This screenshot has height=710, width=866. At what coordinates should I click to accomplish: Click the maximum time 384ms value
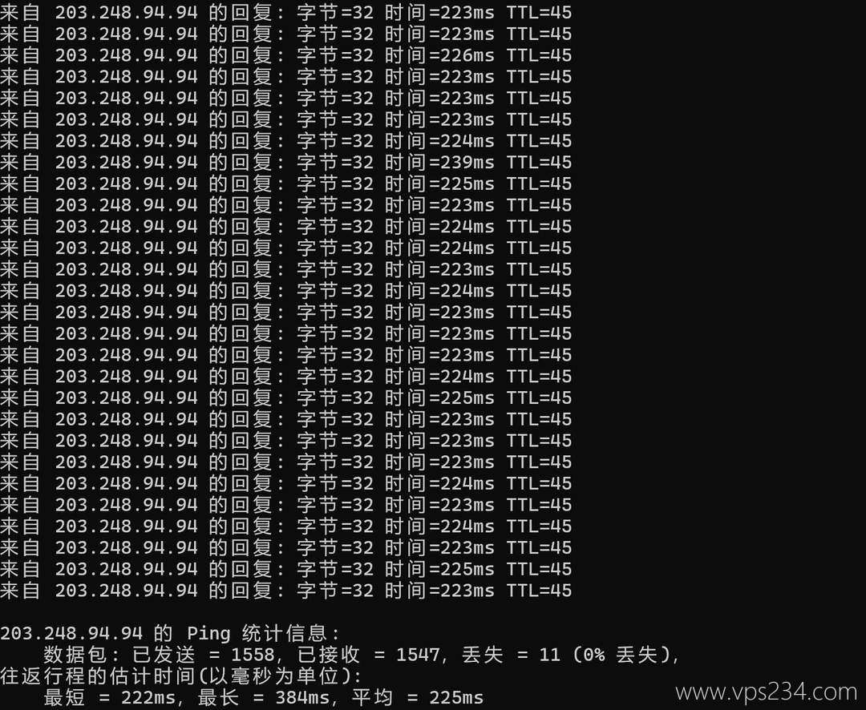click(302, 698)
